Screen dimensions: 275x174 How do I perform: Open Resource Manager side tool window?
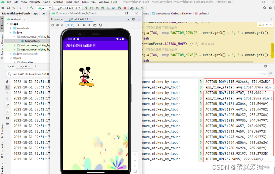pyautogui.click(x=2, y=46)
